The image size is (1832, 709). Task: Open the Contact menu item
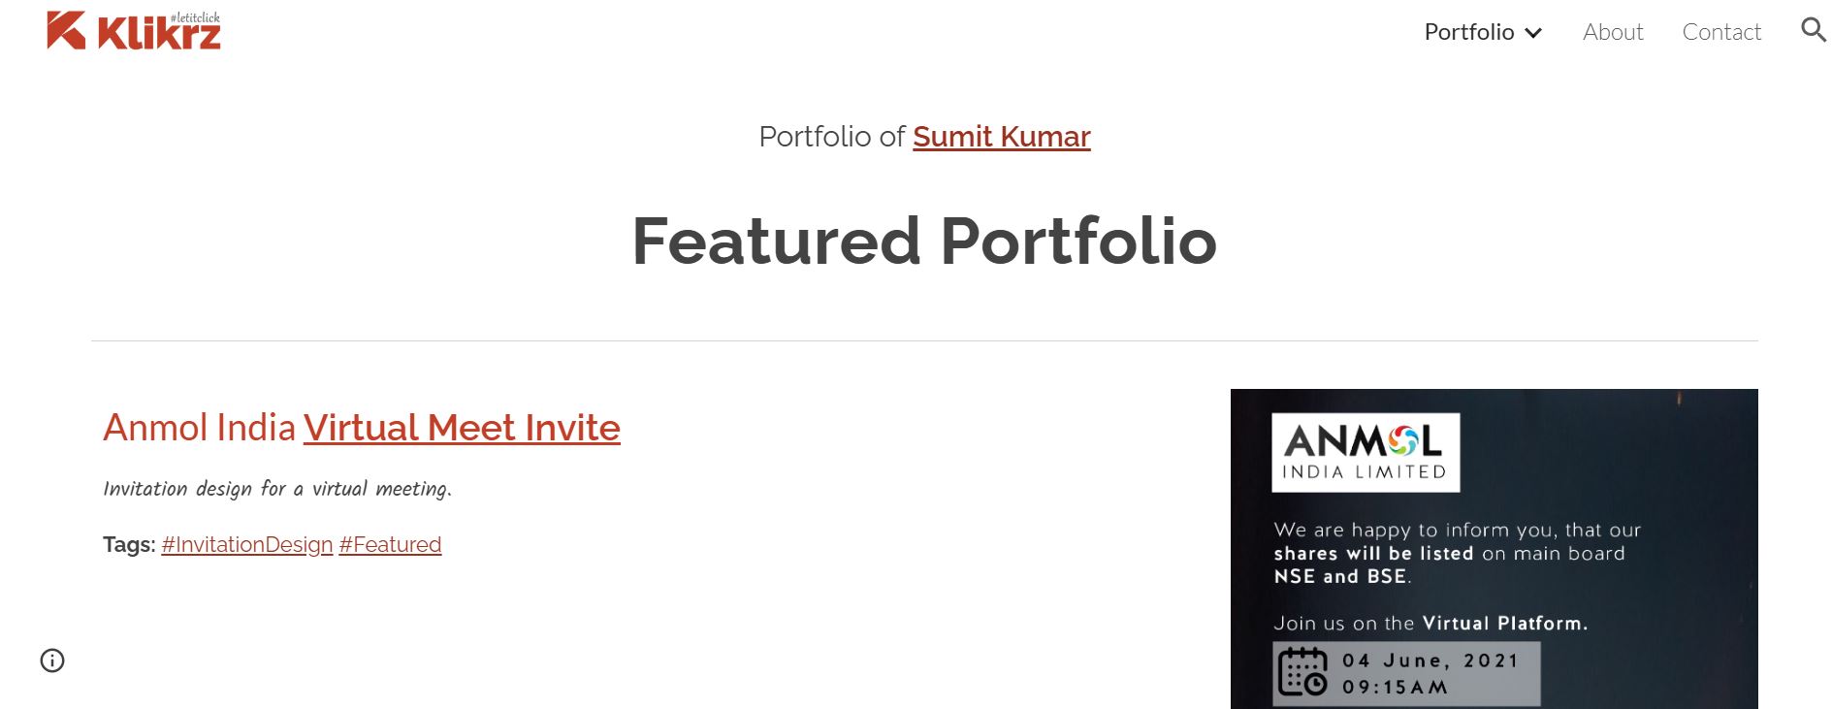(x=1721, y=32)
